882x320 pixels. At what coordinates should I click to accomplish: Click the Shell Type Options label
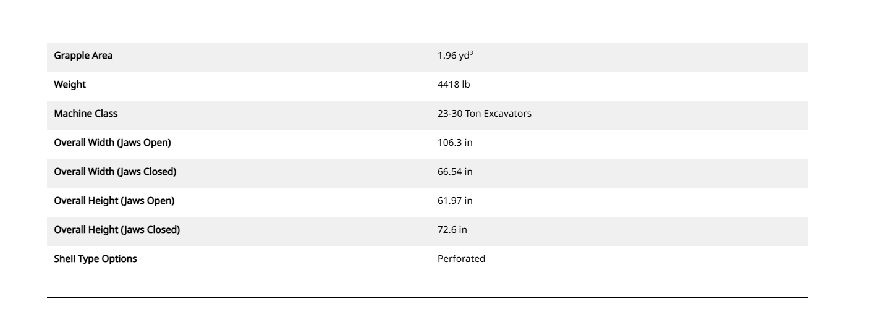(x=96, y=259)
